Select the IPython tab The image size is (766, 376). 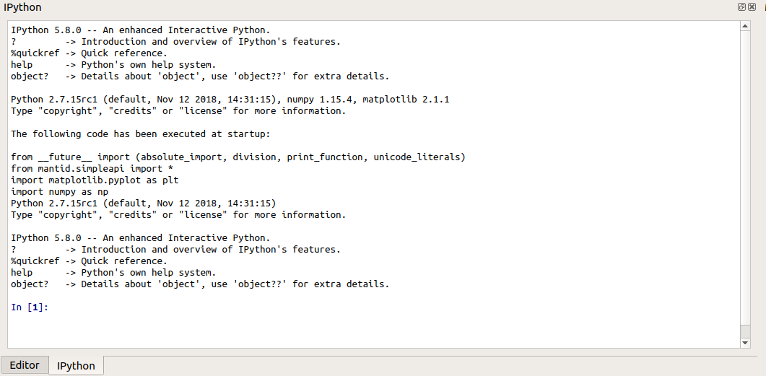tap(76, 365)
